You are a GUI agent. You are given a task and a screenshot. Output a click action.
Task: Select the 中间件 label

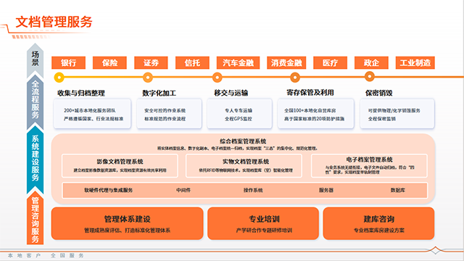pos(183,190)
